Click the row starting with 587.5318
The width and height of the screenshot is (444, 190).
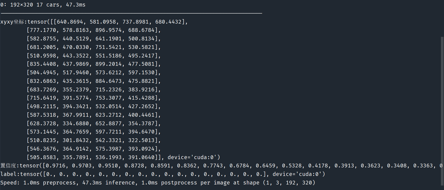[x=94, y=115]
